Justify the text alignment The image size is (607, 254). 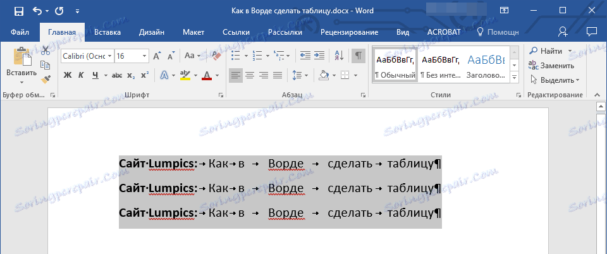(278, 75)
